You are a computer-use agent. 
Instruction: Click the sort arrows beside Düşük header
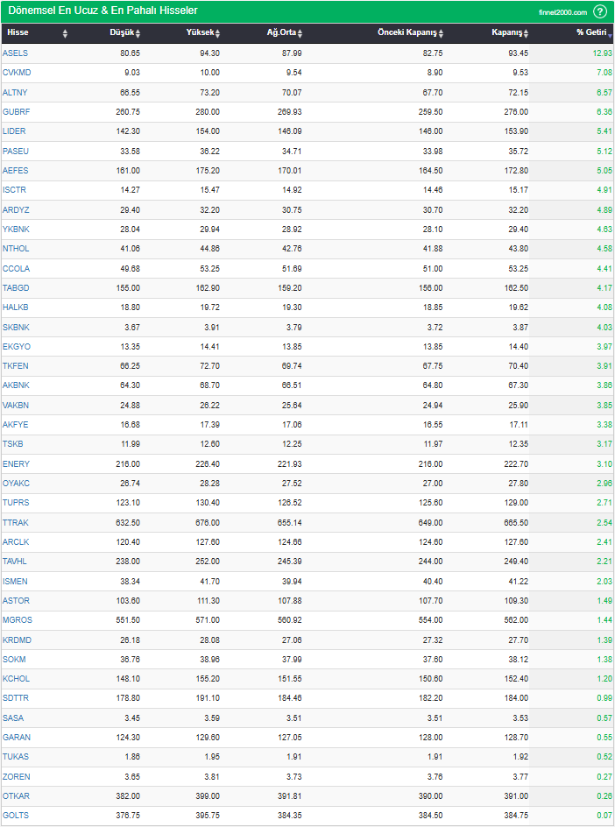pos(138,33)
